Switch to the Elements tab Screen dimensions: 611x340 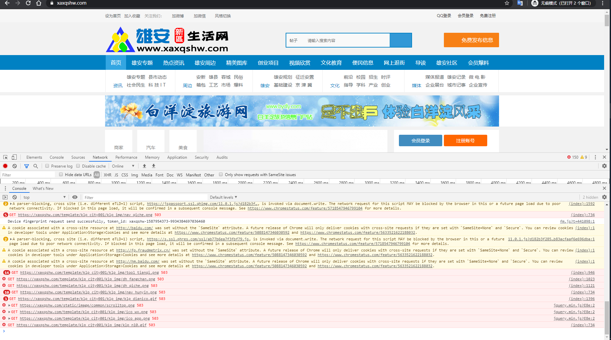coord(34,157)
